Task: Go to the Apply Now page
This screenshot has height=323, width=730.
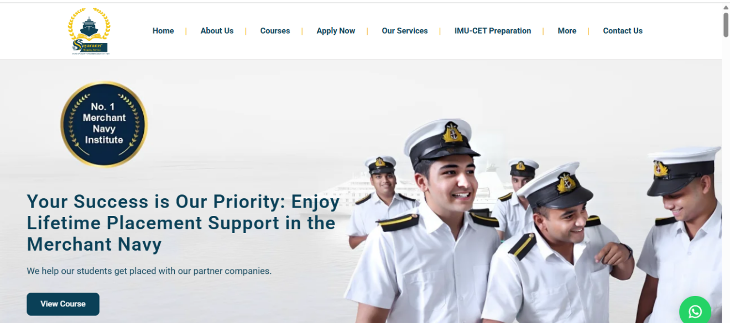Action: (x=336, y=31)
